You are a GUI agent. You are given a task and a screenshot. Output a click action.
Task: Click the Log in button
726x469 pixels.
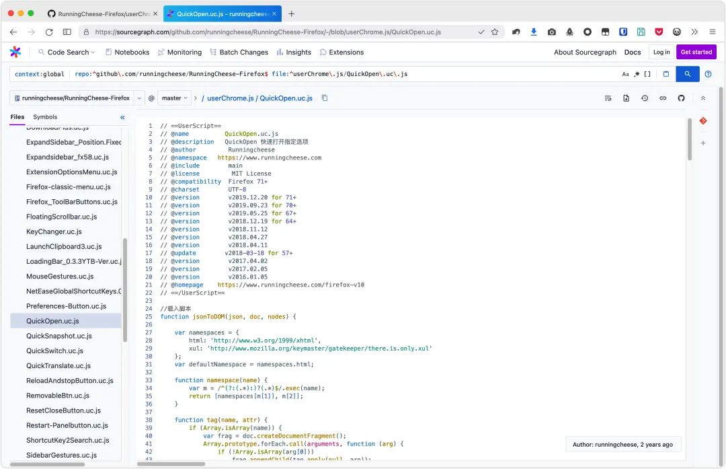tap(661, 52)
